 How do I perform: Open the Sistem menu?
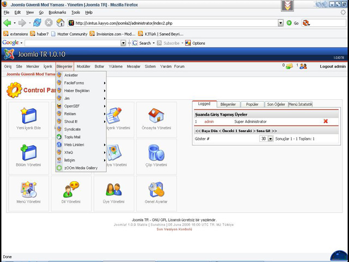(151, 67)
